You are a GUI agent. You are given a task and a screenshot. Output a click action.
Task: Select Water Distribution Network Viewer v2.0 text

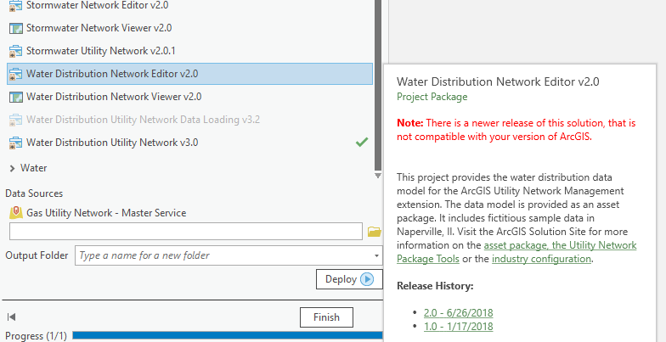(x=114, y=97)
